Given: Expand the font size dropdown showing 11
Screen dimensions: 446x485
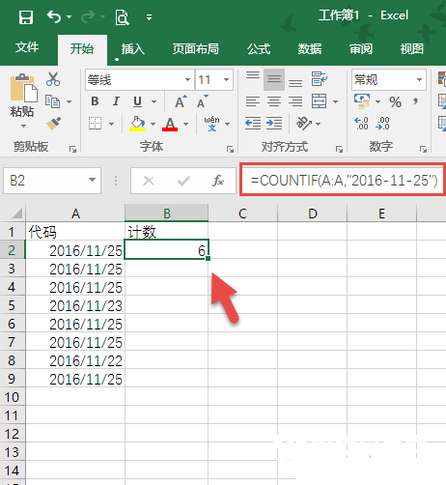Looking at the screenshot, I should 226,79.
